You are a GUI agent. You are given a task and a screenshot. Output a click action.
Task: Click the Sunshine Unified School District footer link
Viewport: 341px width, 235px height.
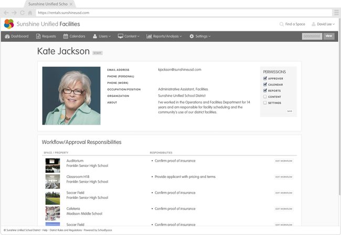click(x=24, y=230)
